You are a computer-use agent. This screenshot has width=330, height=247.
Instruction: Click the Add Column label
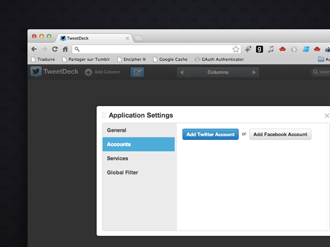pyautogui.click(x=107, y=72)
